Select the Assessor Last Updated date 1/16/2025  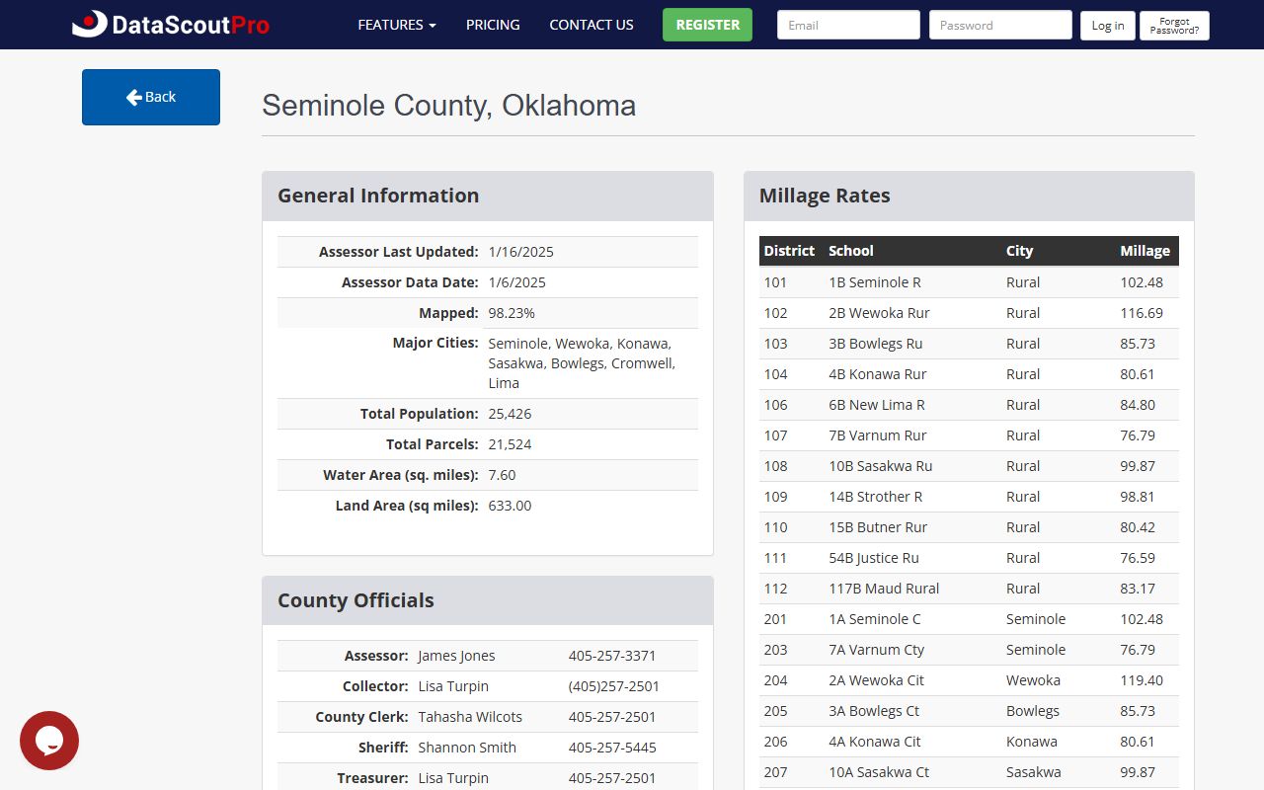521,252
